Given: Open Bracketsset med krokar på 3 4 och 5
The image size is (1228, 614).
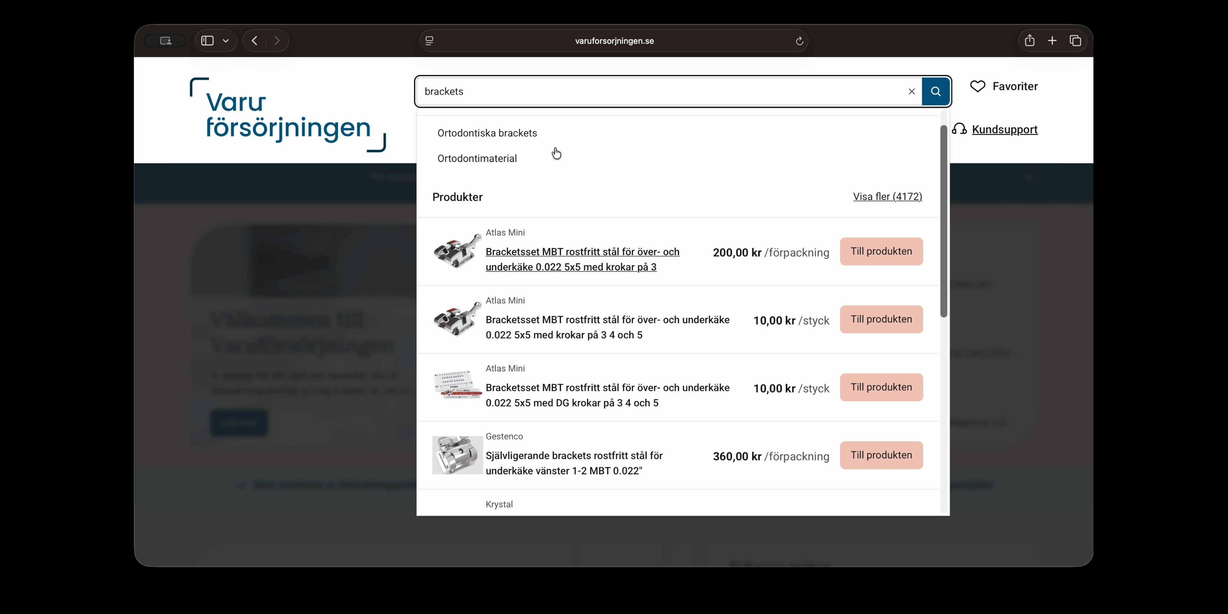Looking at the screenshot, I should coord(607,327).
